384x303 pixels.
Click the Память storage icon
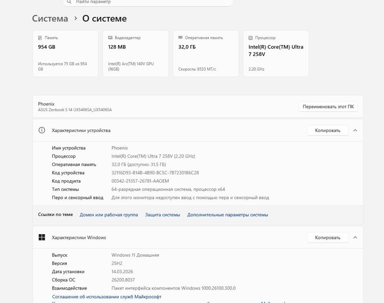point(40,38)
